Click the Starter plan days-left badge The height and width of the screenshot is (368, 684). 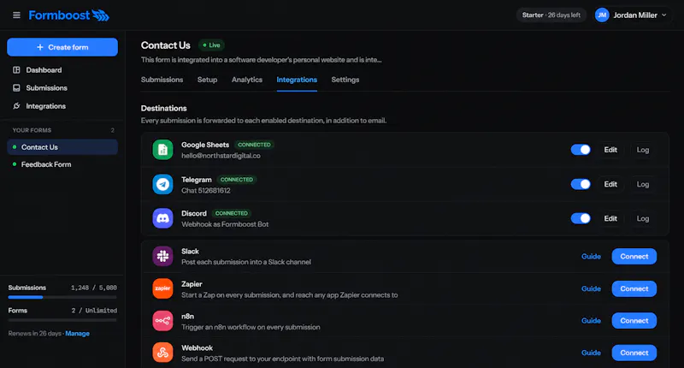551,15
